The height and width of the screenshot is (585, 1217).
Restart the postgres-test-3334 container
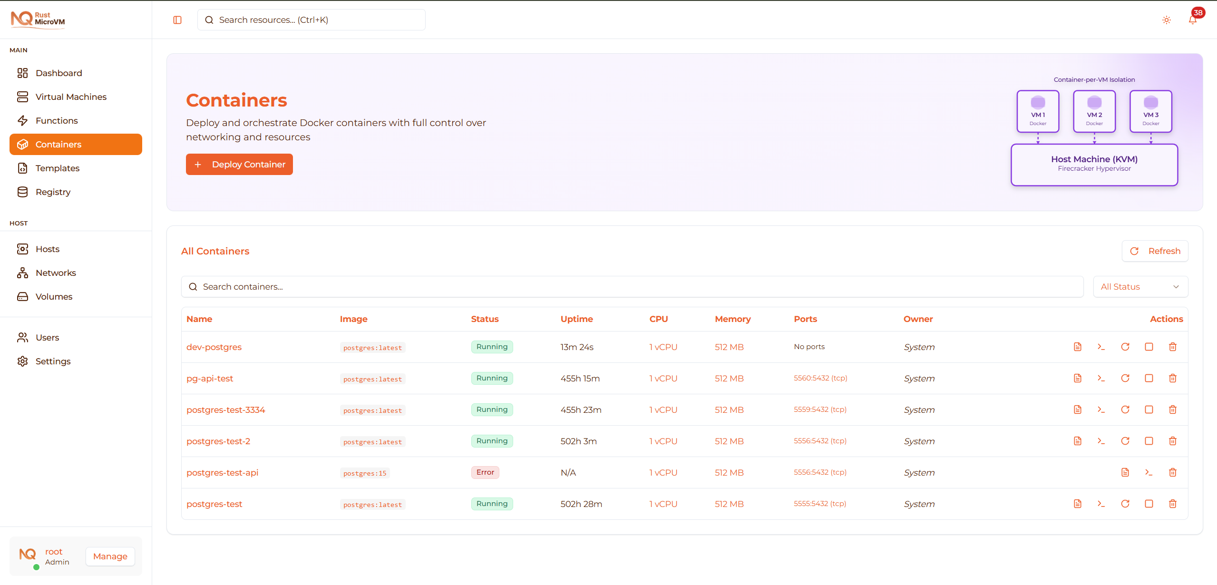(x=1125, y=409)
